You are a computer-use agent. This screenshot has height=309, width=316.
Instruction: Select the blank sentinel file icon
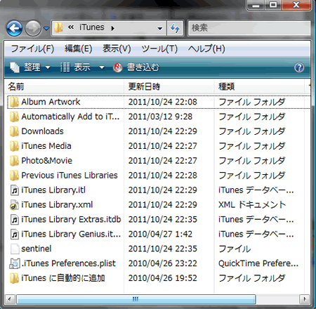pos(15,249)
